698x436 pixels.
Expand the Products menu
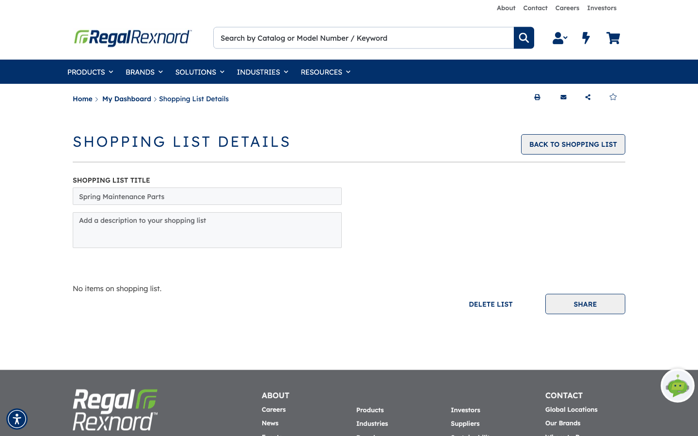coord(90,72)
